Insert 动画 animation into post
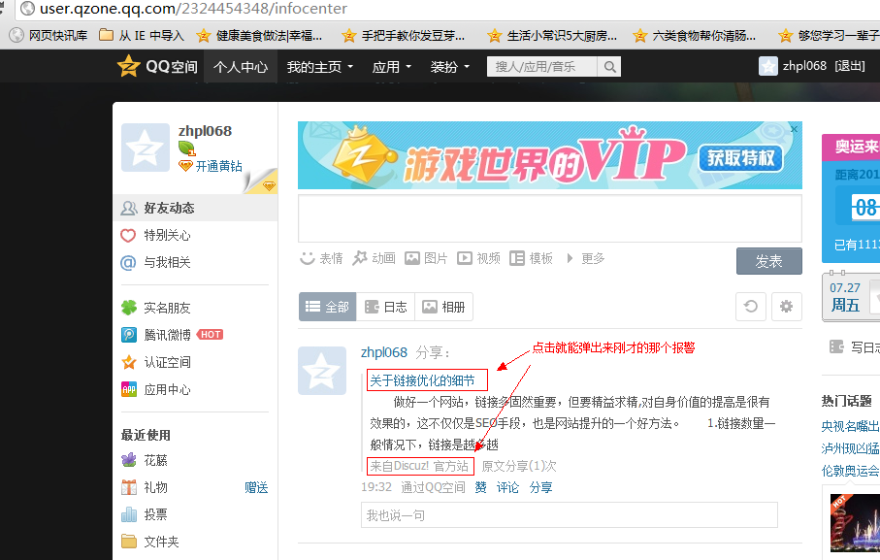 pyautogui.click(x=374, y=258)
